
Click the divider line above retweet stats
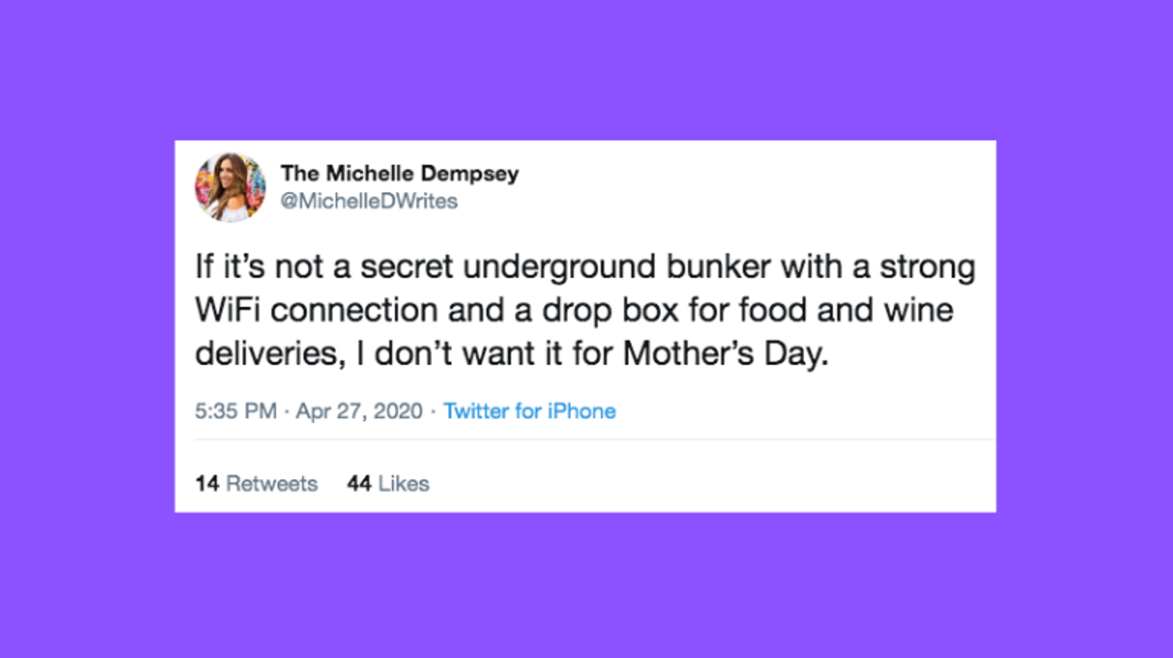tap(594, 439)
